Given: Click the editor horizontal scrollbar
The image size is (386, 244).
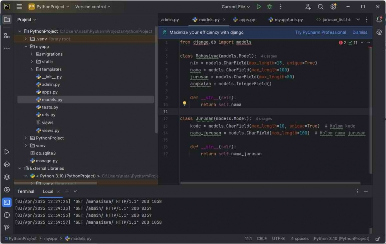Looking at the screenshot, I should (270, 183).
